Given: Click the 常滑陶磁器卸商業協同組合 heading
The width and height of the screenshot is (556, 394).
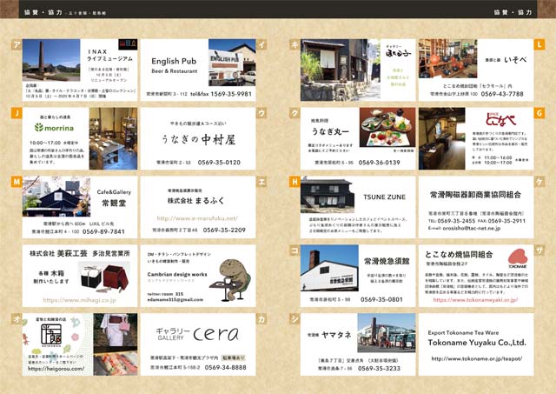Looking at the screenshot, I should tap(475, 195).
